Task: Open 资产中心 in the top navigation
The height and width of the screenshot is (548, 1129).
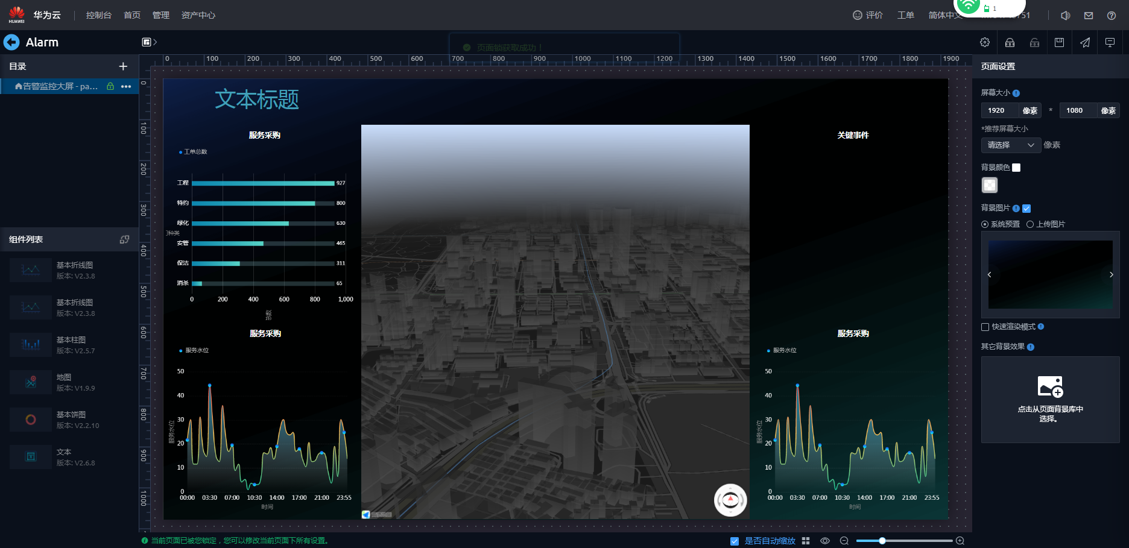Action: (x=198, y=15)
